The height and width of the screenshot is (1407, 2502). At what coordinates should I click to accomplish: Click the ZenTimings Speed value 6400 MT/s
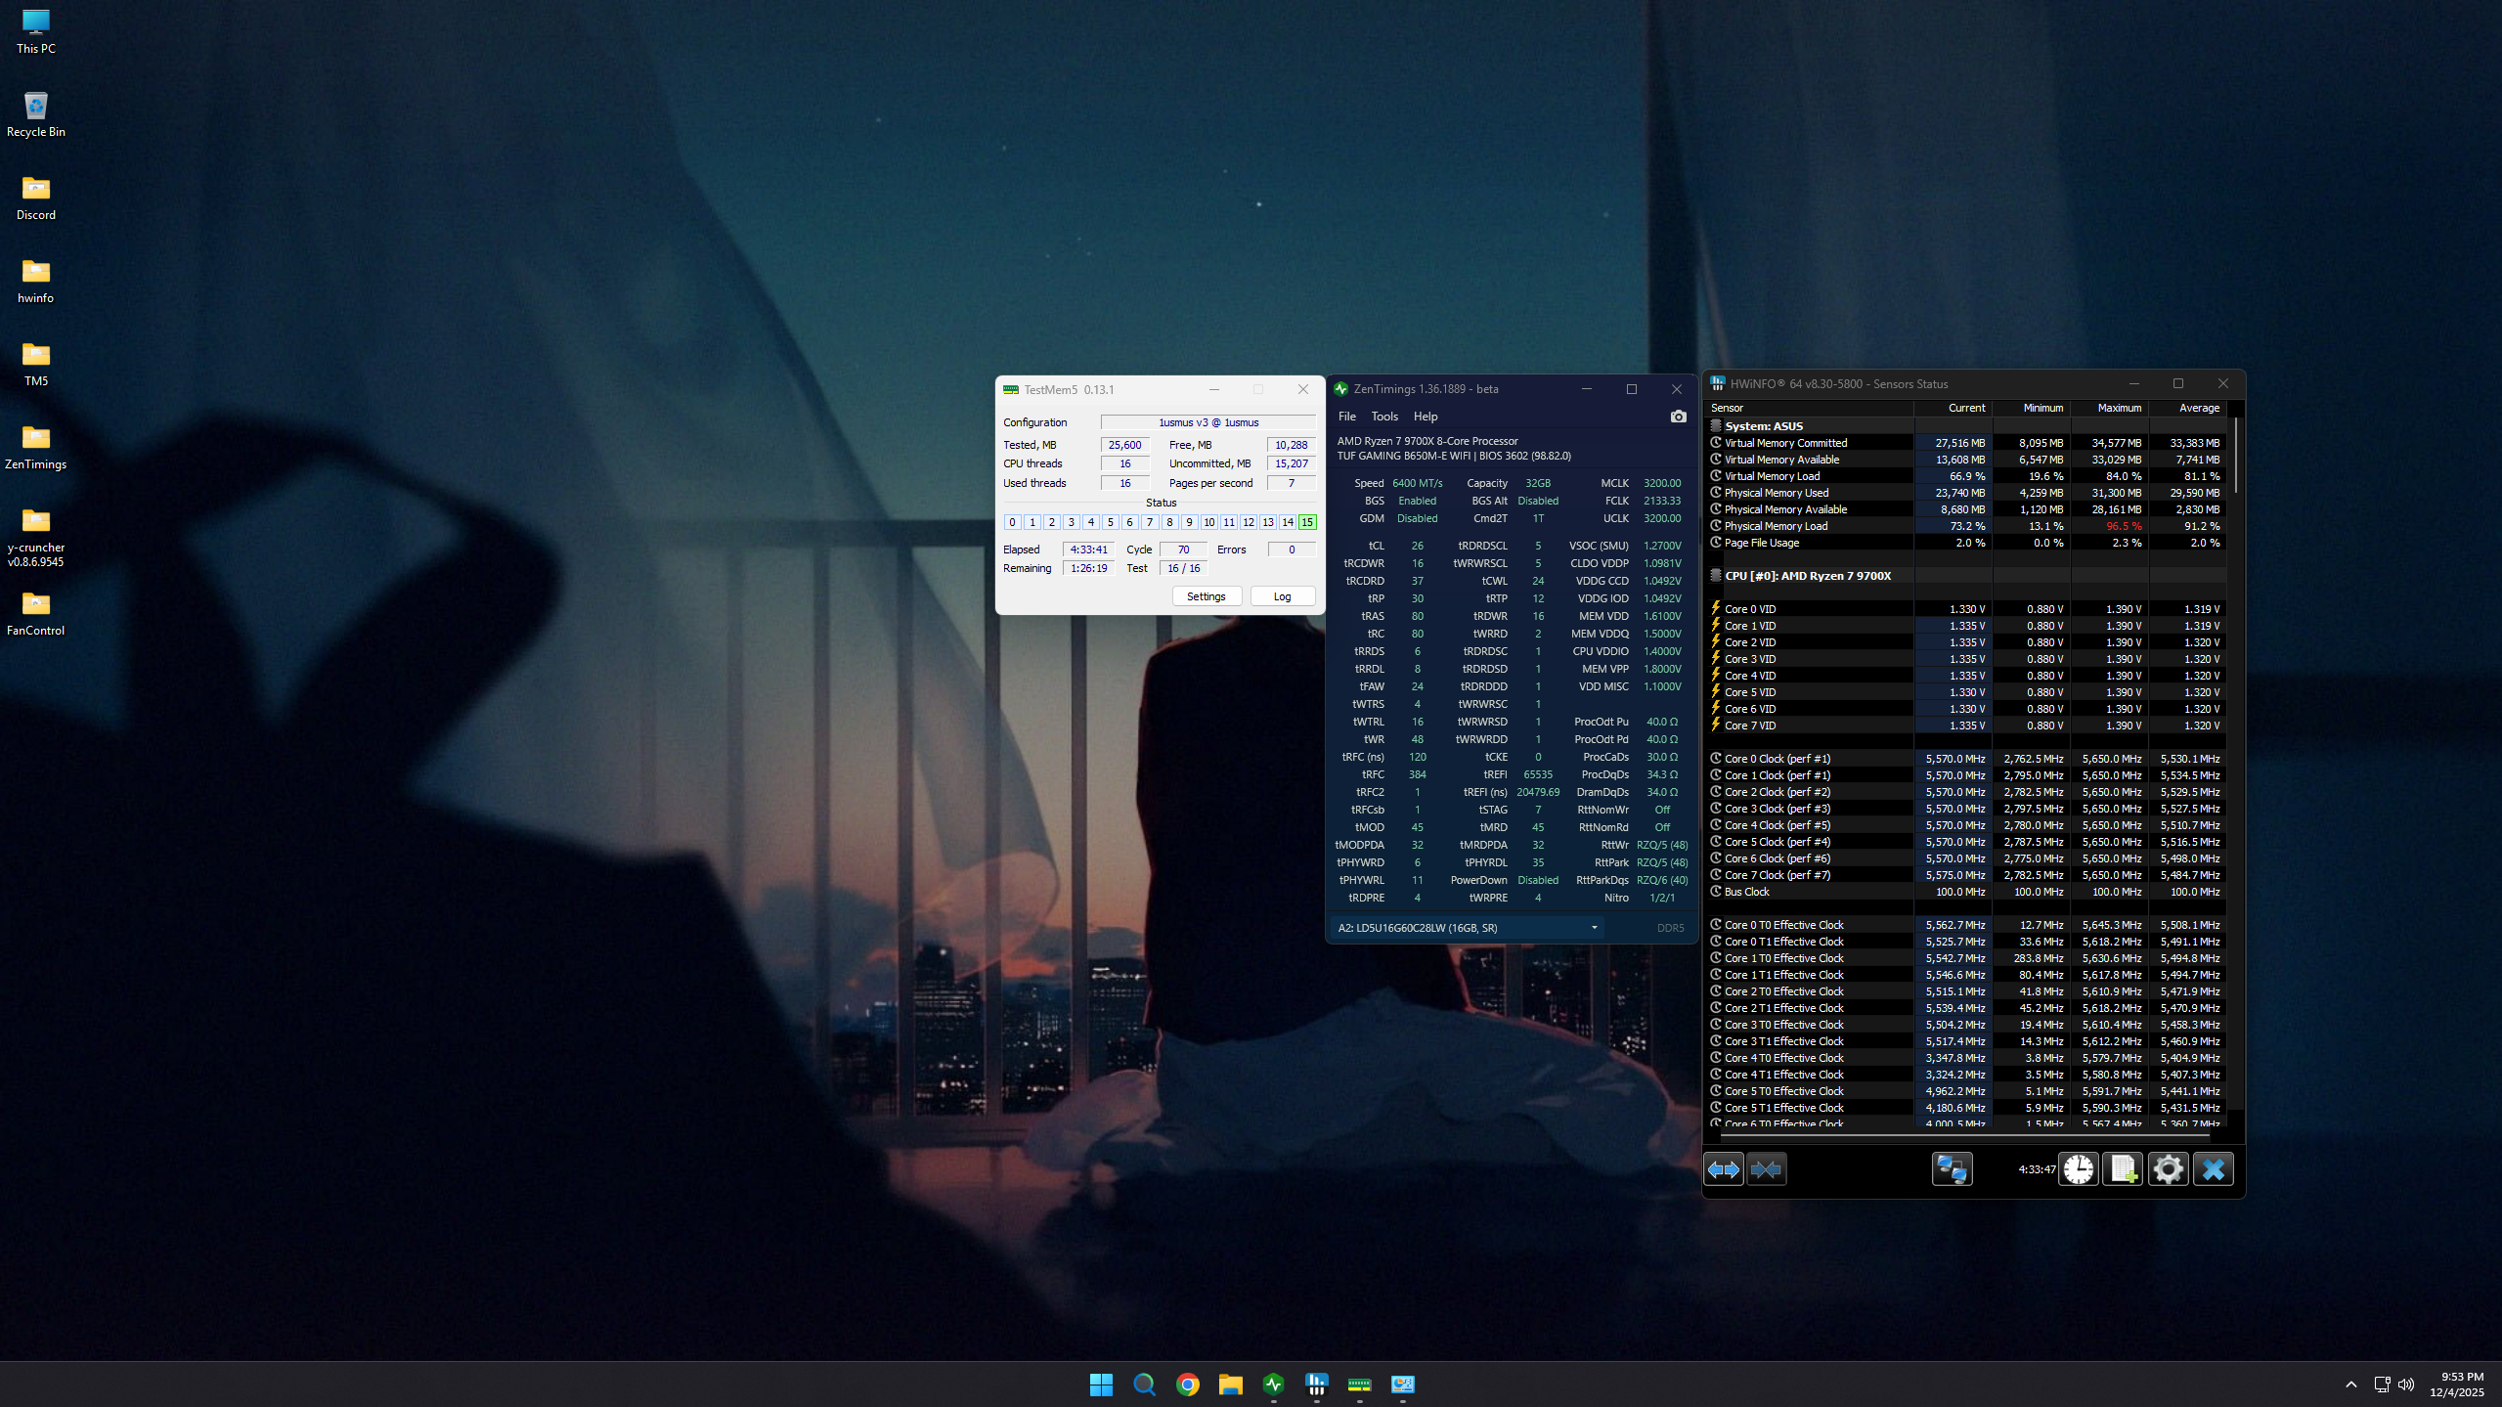click(x=1417, y=483)
